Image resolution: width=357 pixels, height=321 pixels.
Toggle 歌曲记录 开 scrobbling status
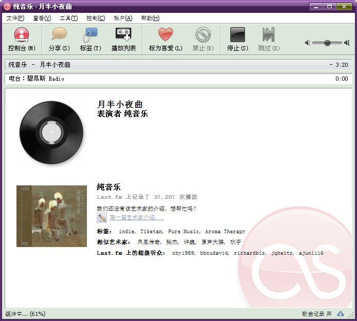click(317, 314)
